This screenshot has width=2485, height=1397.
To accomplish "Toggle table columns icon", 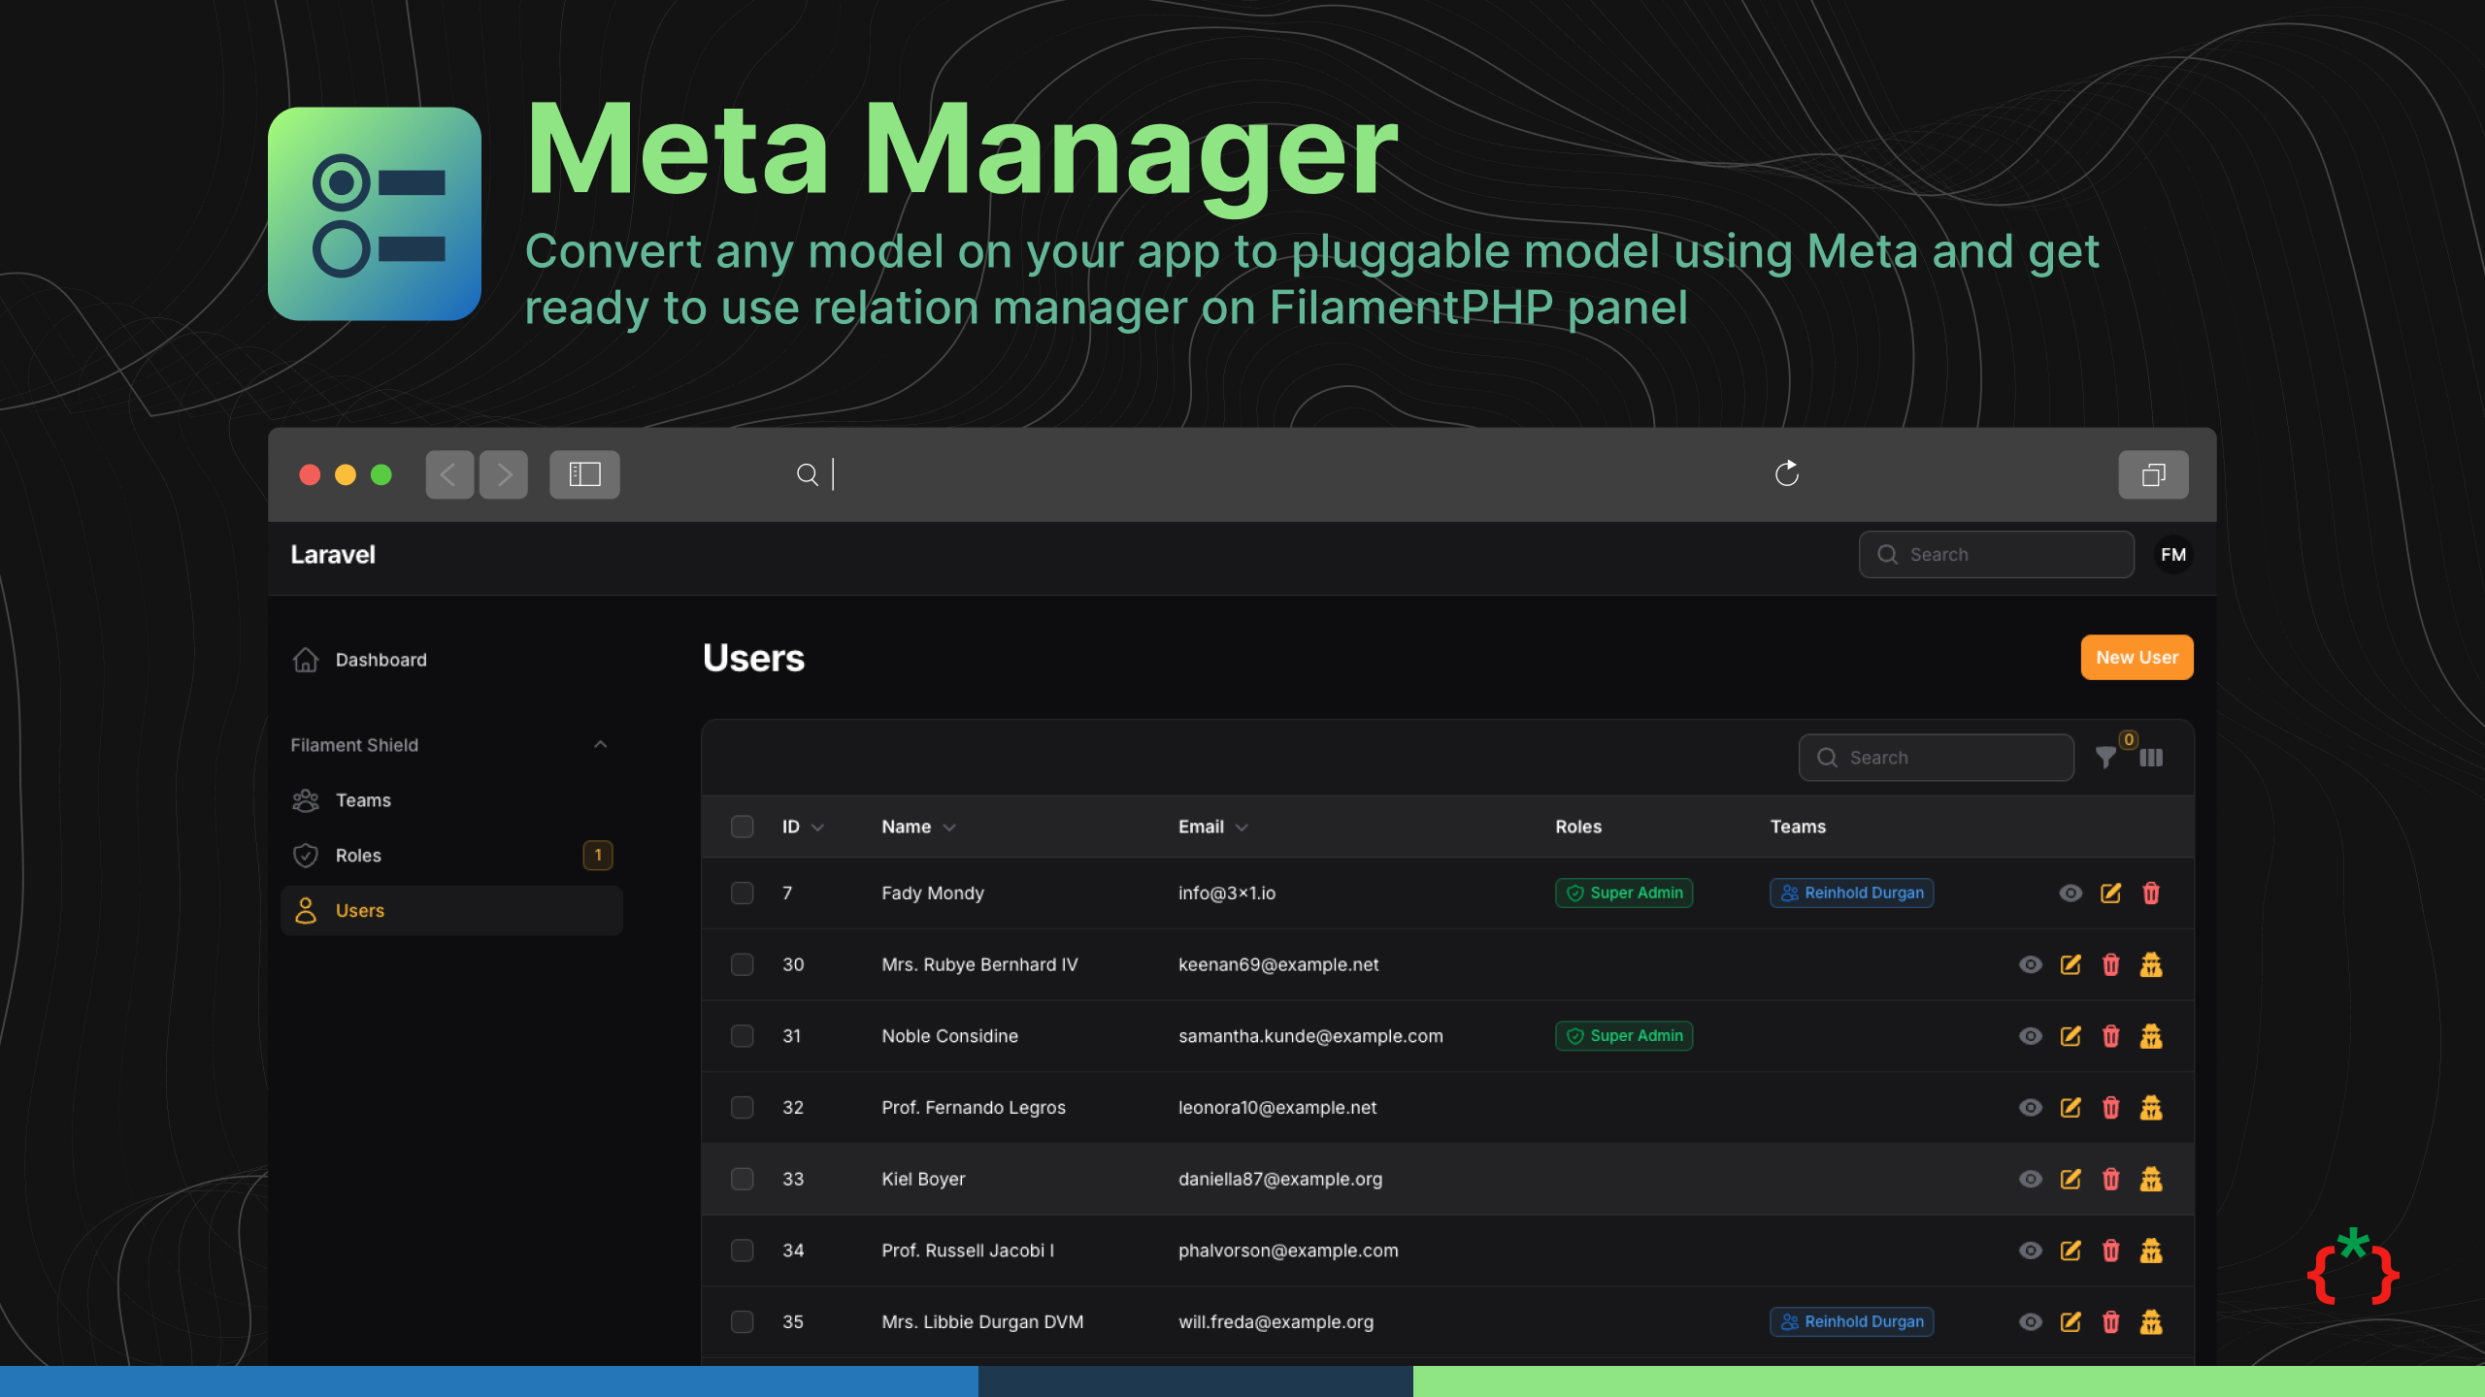I will click(2151, 758).
